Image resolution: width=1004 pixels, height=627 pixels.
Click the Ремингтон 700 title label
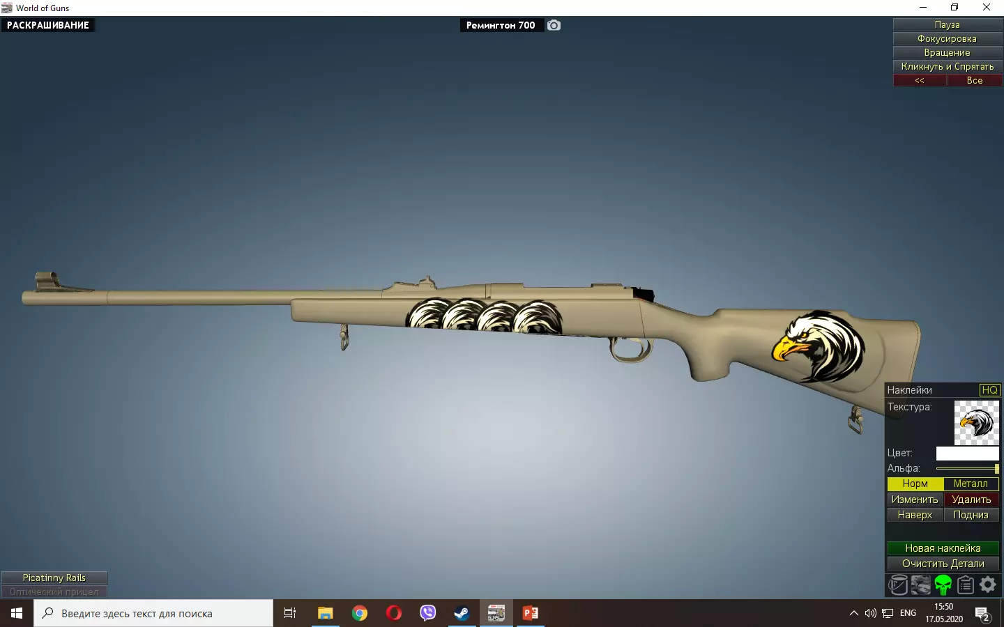click(x=501, y=25)
